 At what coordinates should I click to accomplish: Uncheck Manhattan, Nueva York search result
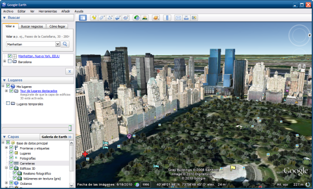[9, 56]
